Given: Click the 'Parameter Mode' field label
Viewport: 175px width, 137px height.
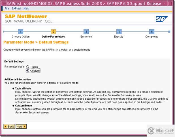Looking at the screenshot, I should pos(14,67).
